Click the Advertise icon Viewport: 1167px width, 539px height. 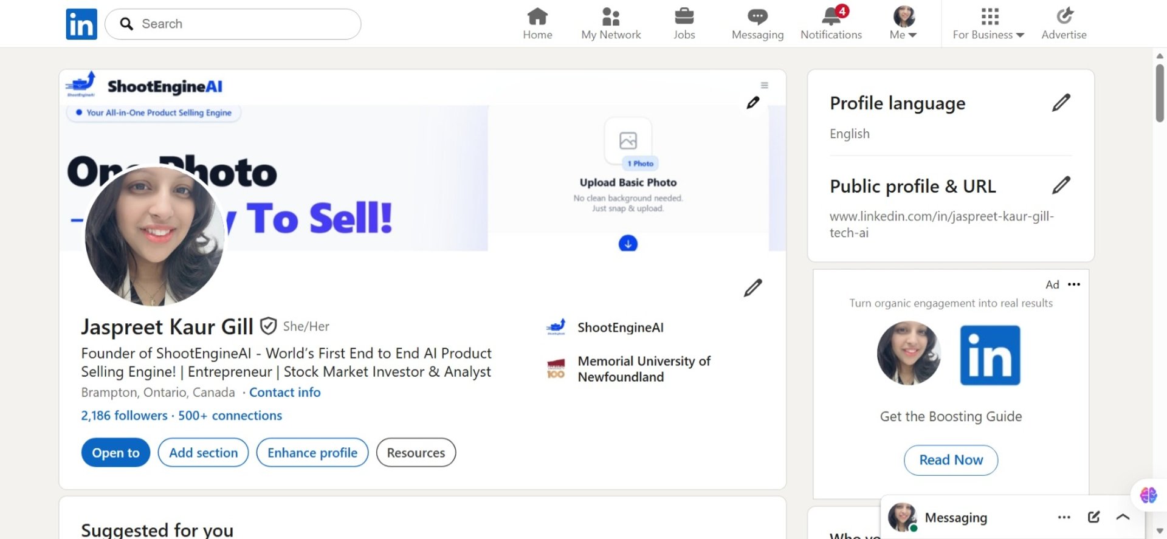pyautogui.click(x=1064, y=16)
